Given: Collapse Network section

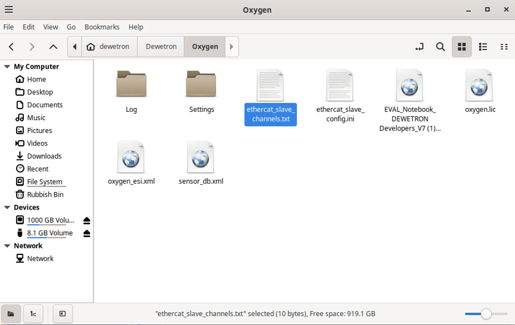Looking at the screenshot, I should [x=7, y=245].
